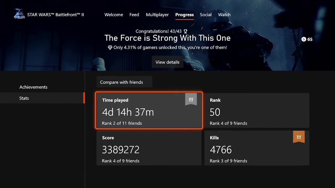
Task: Switch to the Watch tab
Action: [x=224, y=15]
